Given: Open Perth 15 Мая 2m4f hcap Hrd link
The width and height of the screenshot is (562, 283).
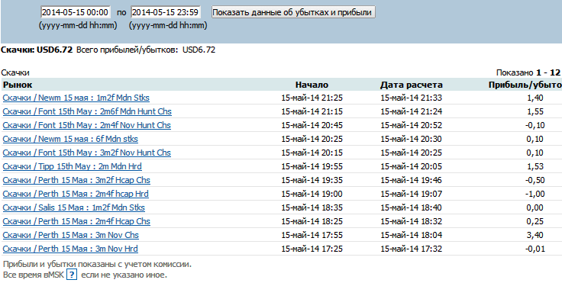Looking at the screenshot, I should pos(76,194).
